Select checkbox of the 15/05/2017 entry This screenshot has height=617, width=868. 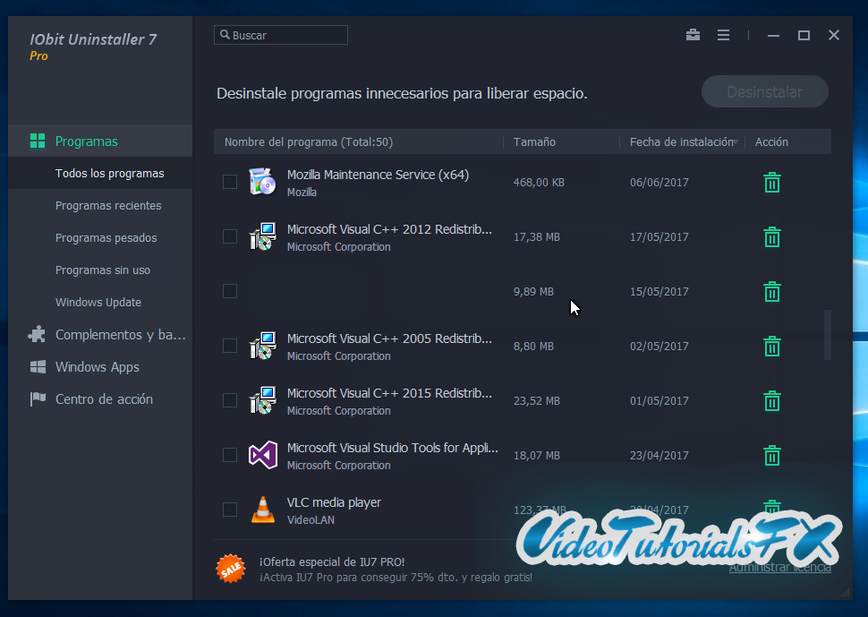[x=230, y=291]
